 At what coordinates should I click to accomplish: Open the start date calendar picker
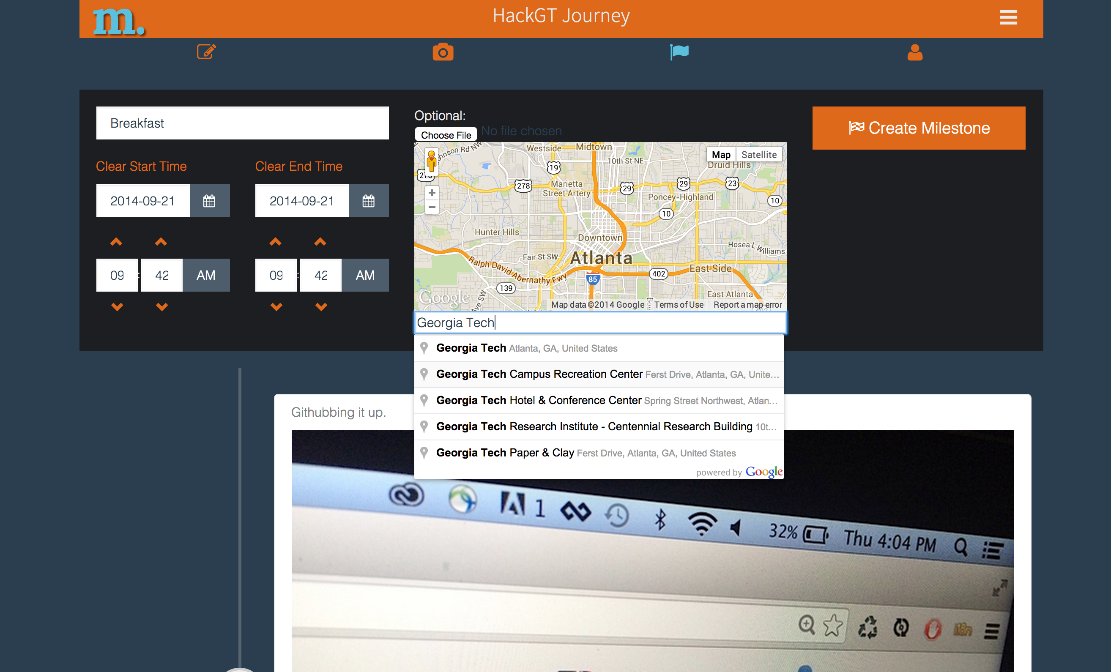(x=209, y=201)
